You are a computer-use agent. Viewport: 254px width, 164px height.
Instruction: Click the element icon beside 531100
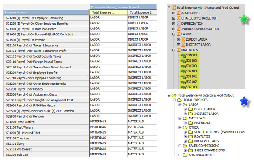[x=184, y=61]
